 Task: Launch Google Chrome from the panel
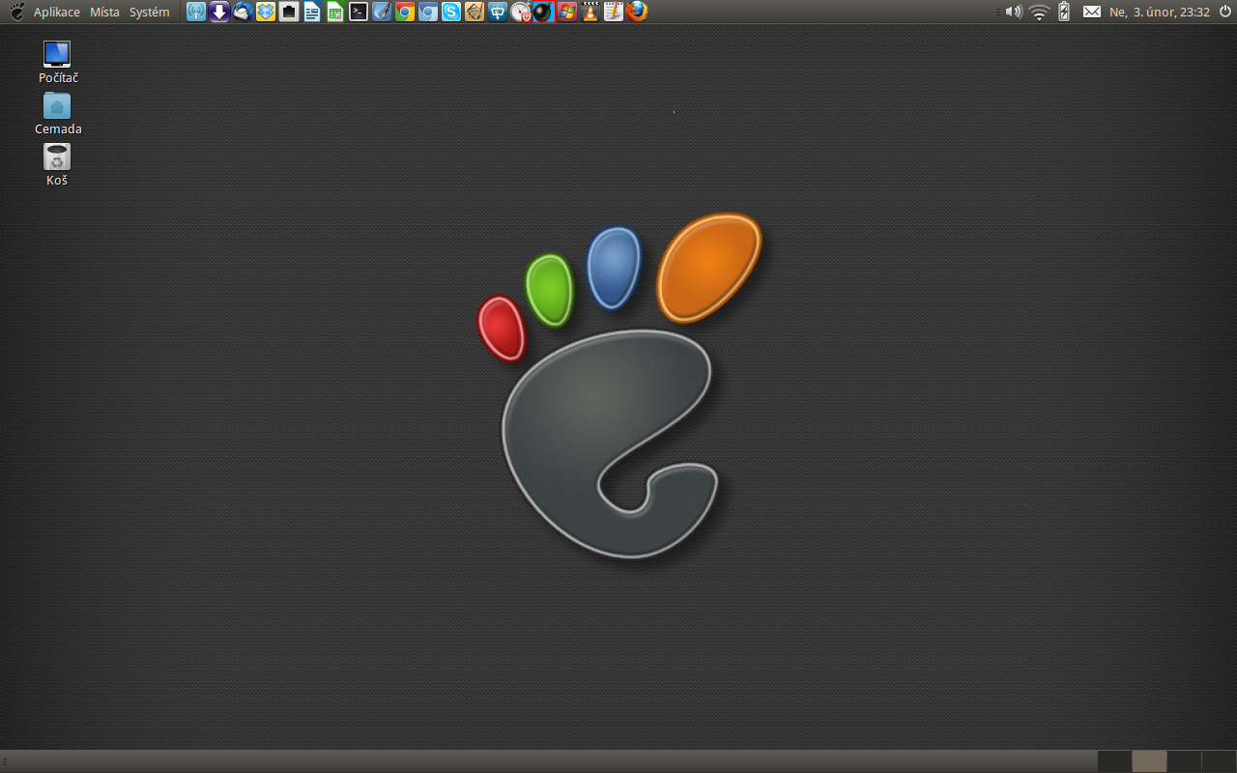[405, 12]
